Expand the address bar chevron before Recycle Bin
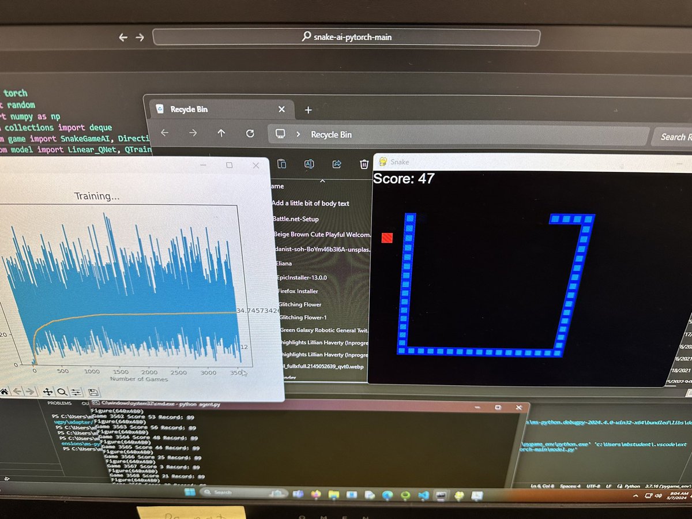This screenshot has width=692, height=519. [x=298, y=134]
